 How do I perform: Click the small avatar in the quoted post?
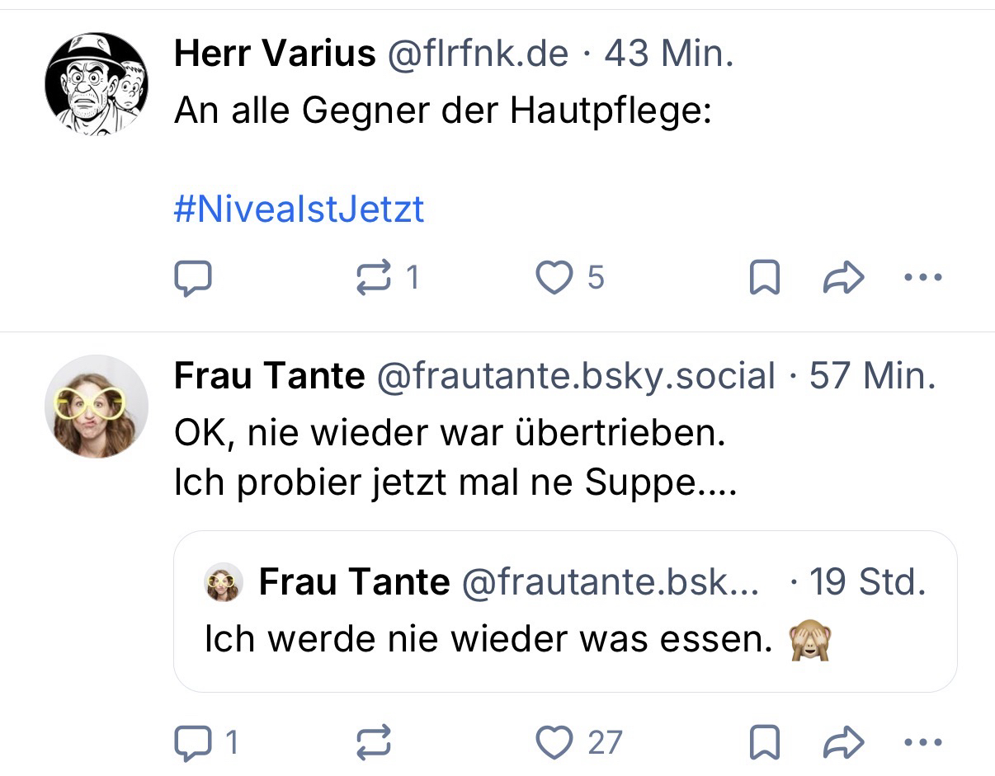click(x=224, y=583)
